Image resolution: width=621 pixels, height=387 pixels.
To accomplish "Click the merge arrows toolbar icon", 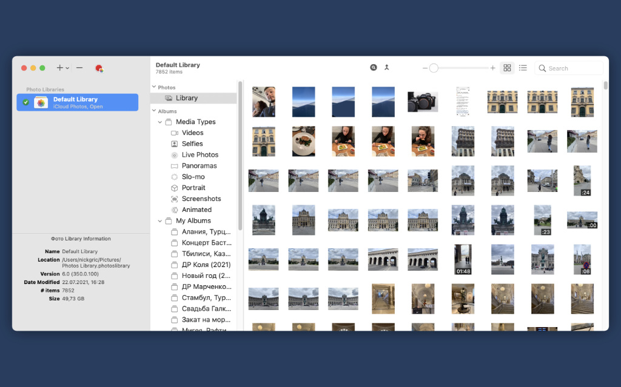I will point(387,67).
